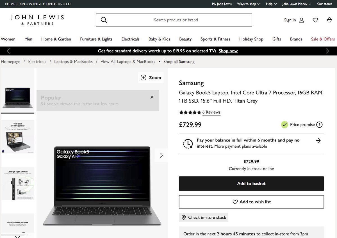The height and width of the screenshot is (238, 337).
Task: Open Furniture & Lights menu
Action: coord(96,39)
